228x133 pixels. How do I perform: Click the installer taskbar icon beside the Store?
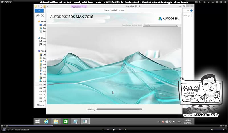(75, 121)
